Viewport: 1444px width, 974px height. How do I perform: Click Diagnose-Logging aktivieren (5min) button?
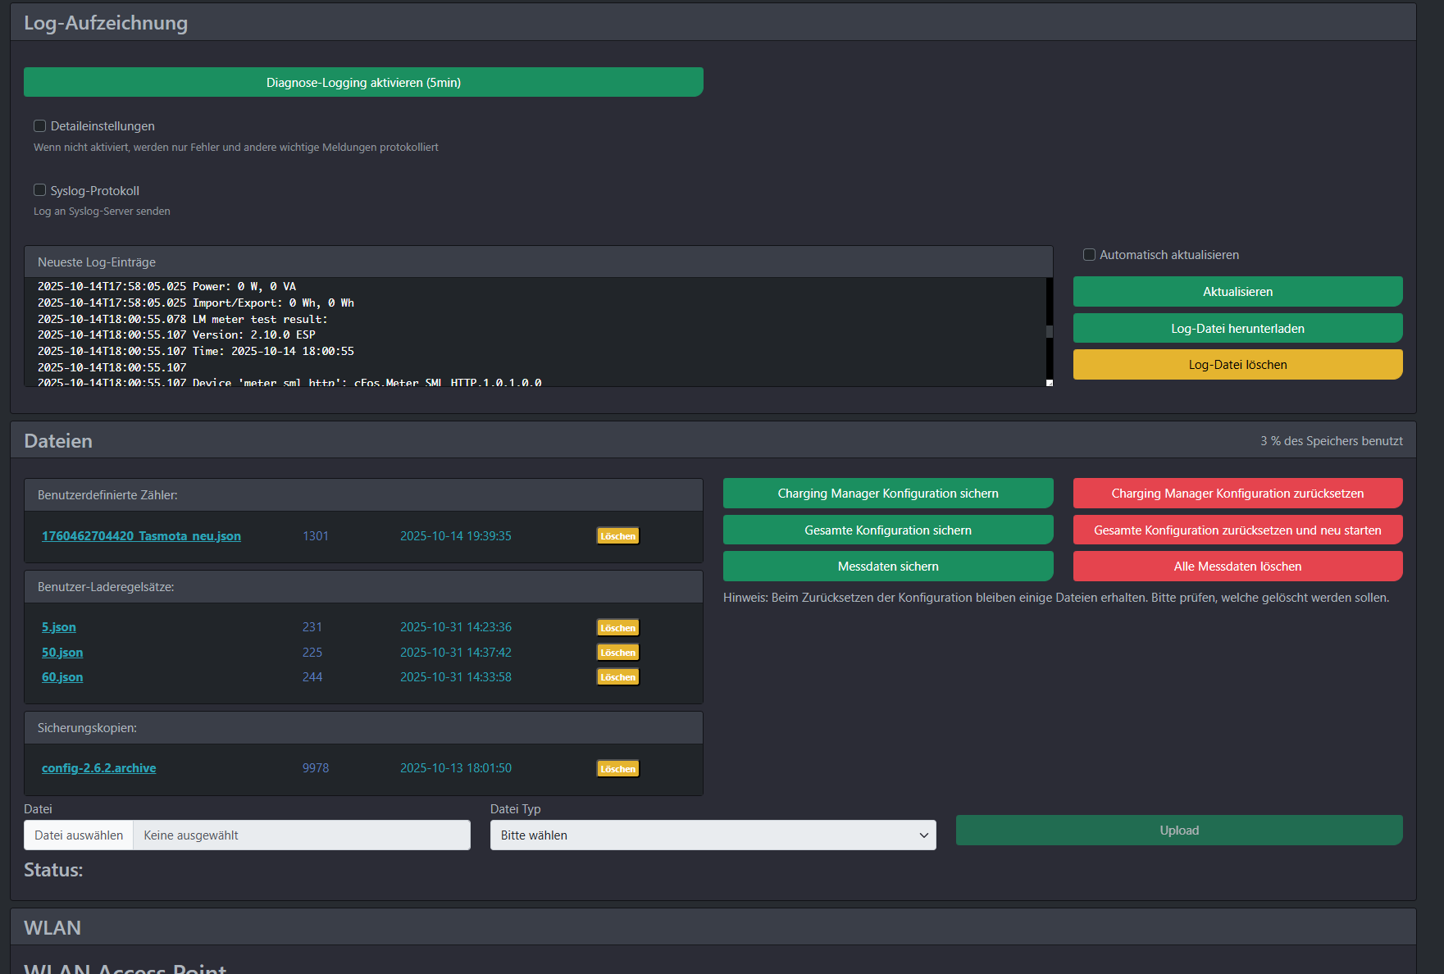363,83
